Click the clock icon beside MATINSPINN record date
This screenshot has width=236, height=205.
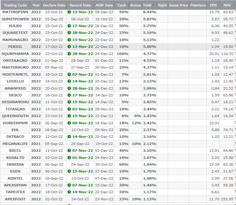coord(69,12)
